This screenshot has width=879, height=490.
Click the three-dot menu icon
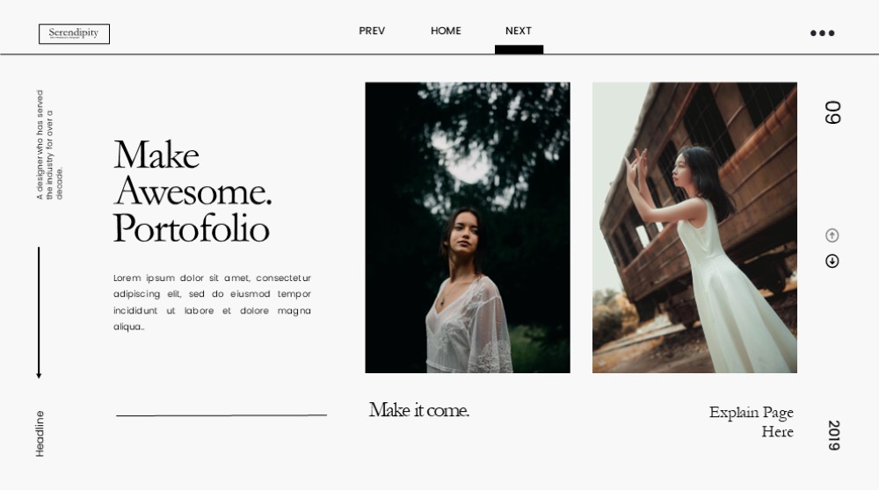tap(823, 33)
